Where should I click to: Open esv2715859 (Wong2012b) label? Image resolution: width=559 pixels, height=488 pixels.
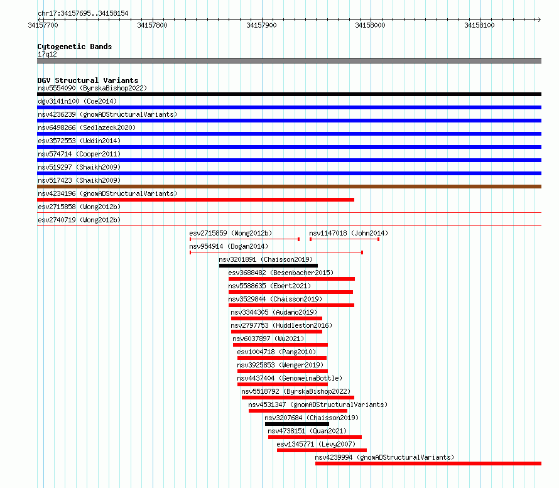pyautogui.click(x=231, y=233)
